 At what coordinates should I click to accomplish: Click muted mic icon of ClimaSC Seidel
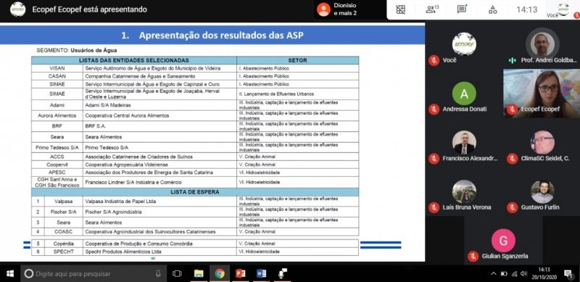point(513,158)
